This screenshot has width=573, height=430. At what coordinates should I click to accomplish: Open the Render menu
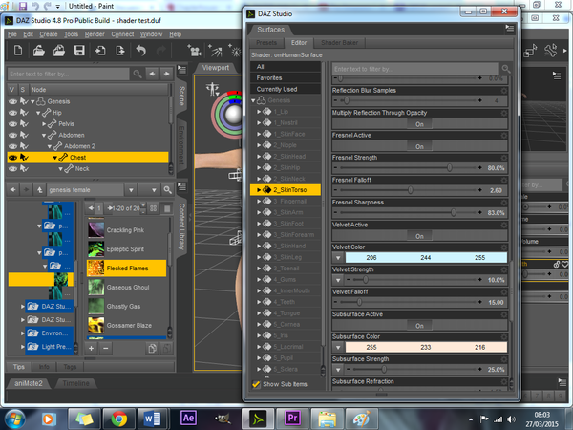95,34
